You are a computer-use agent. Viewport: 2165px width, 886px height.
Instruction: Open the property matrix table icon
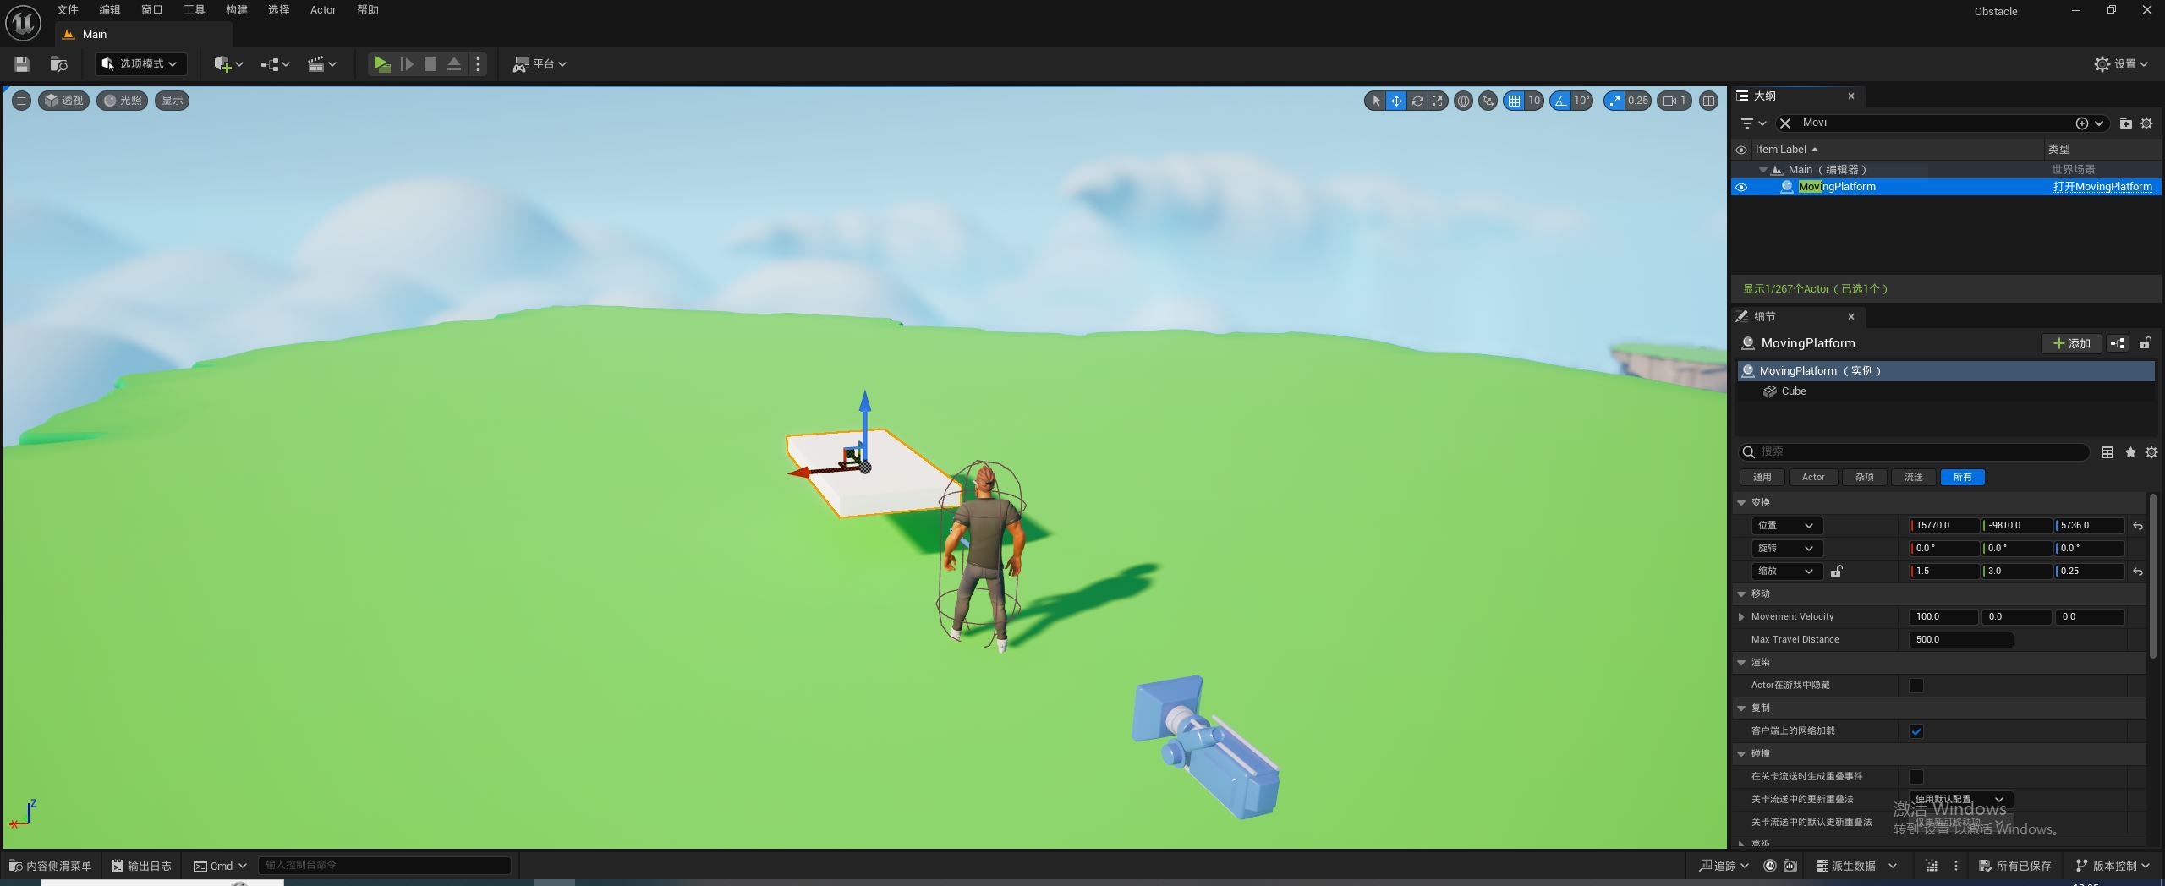(x=2107, y=452)
